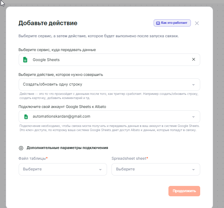Click the 'Дополнительные параметры подключения' heading
Screen dimensions: 224x208
67,148
